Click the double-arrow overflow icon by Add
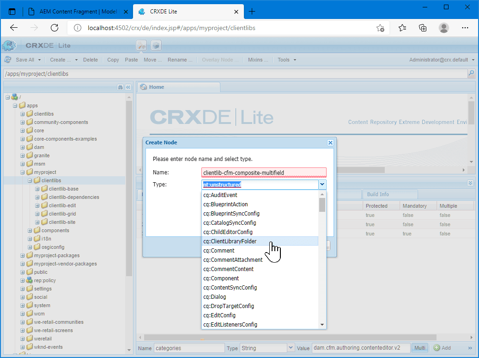Image resolution: width=479 pixels, height=358 pixels. pyautogui.click(x=470, y=348)
